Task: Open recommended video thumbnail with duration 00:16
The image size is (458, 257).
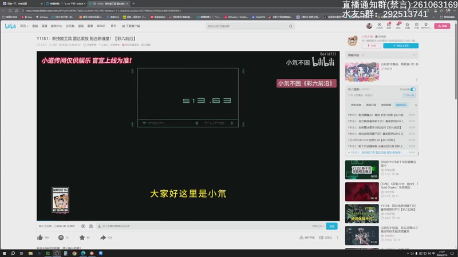Action: pos(362,192)
